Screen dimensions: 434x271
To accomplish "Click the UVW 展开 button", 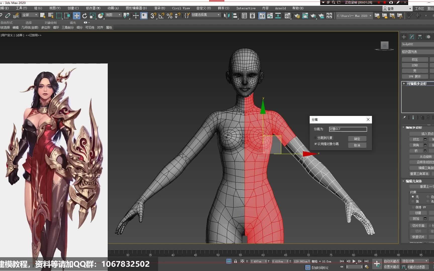I will 415,77.
